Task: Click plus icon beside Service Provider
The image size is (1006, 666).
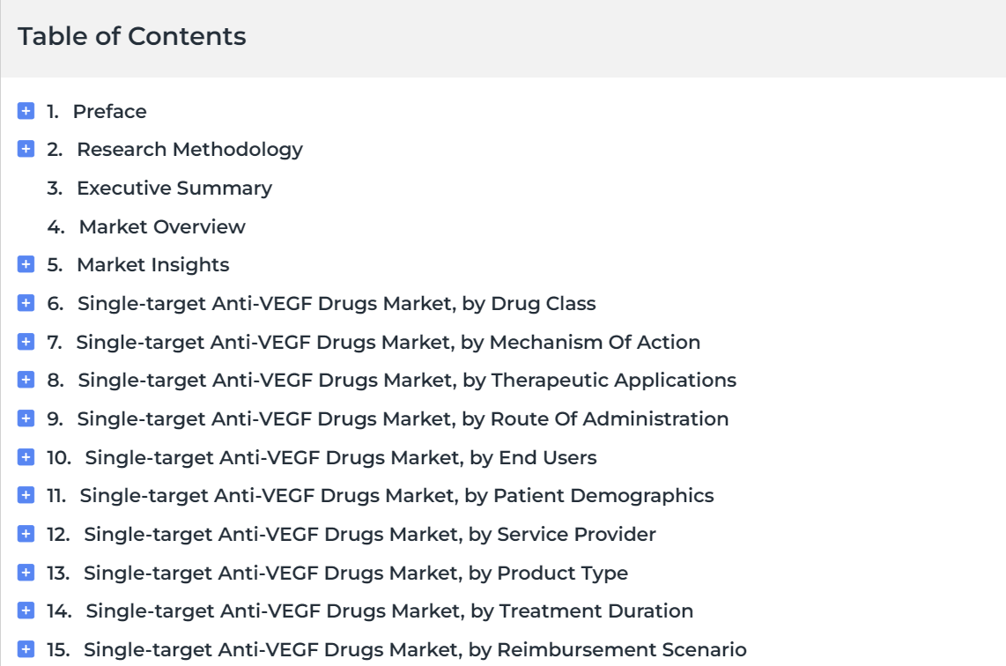Action: [x=26, y=534]
